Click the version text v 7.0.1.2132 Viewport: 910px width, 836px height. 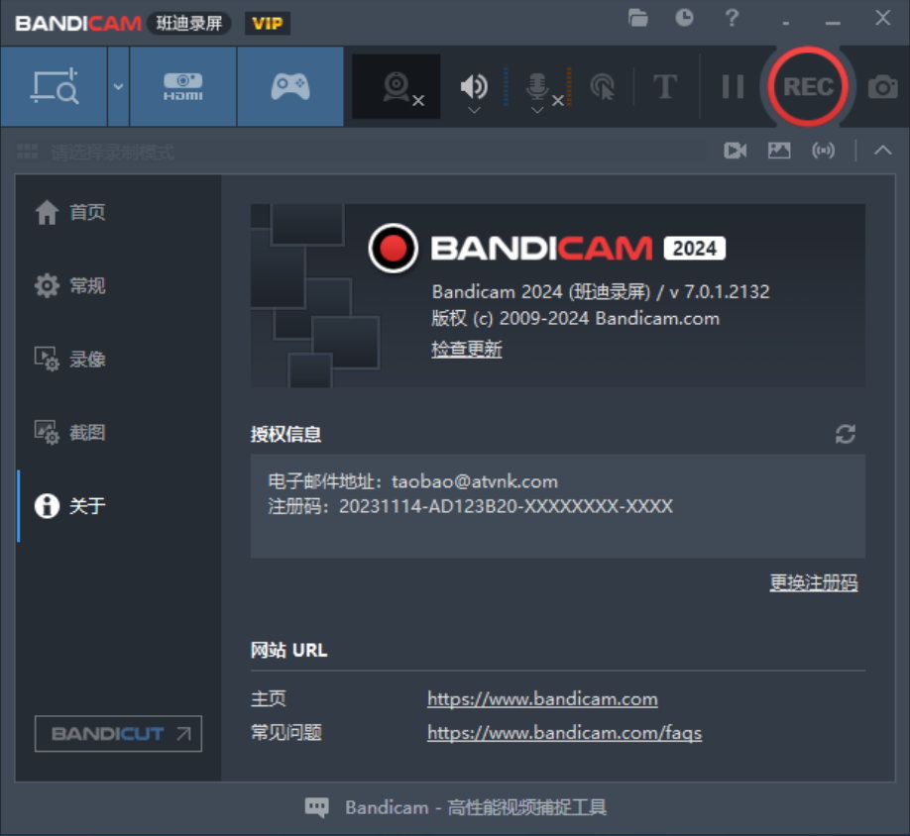[720, 291]
